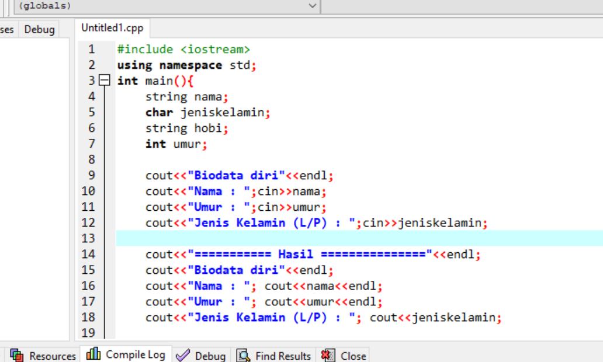Click the Resources report icon
The width and height of the screenshot is (603, 362).
pyautogui.click(x=16, y=354)
